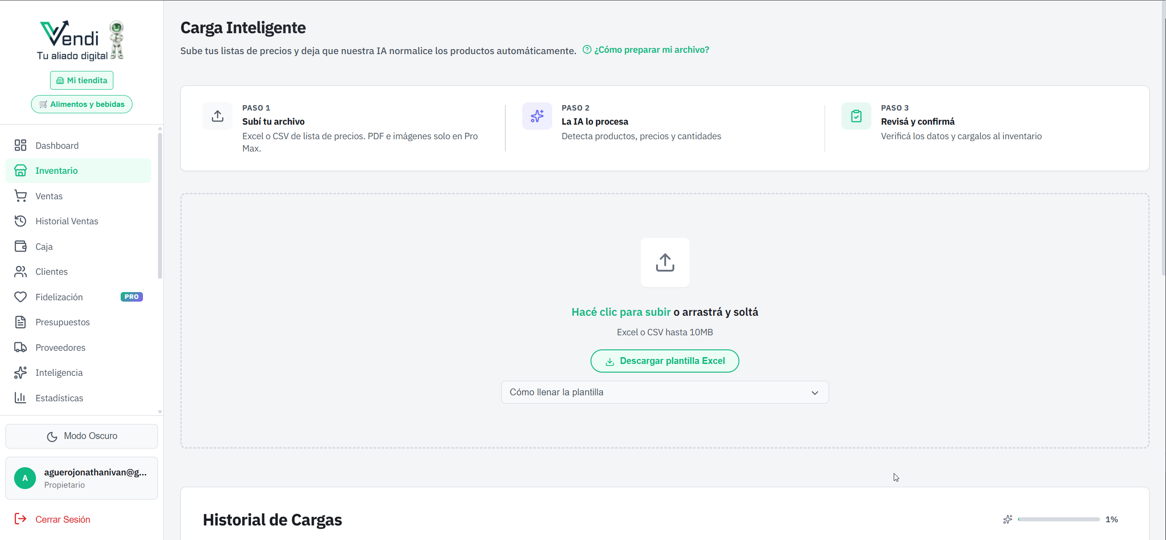Click the central upload arrow icon
1166x540 pixels.
click(x=665, y=262)
